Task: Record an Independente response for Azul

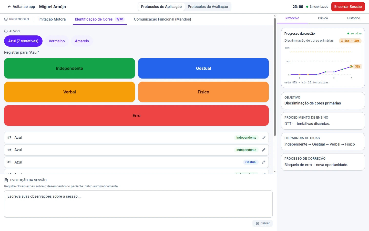Action: [69, 68]
